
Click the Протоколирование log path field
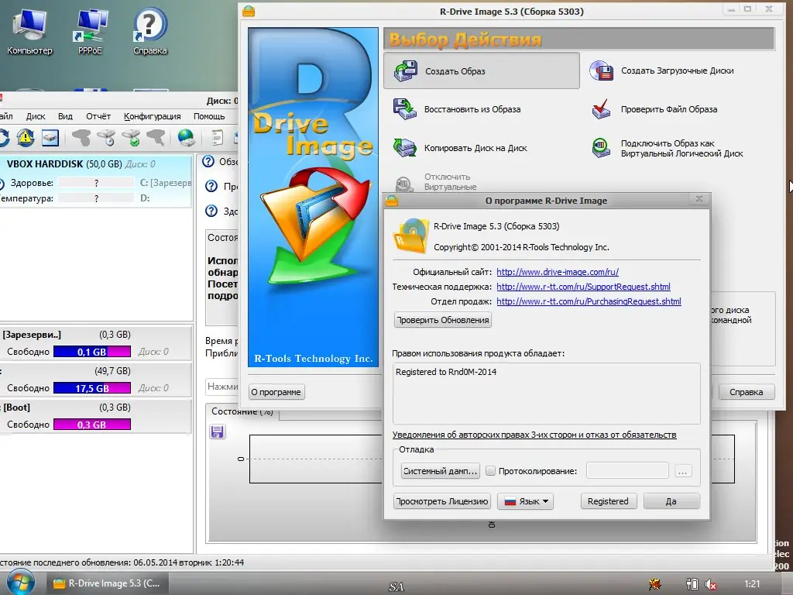pyautogui.click(x=627, y=470)
